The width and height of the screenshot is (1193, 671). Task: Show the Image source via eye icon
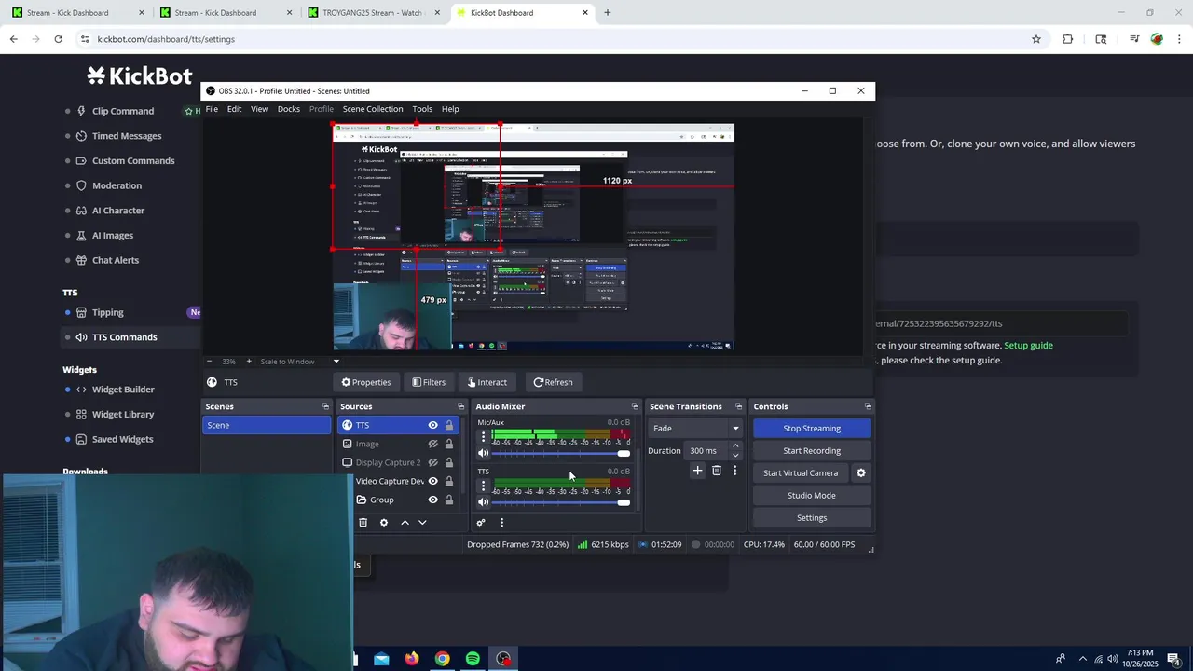point(432,444)
